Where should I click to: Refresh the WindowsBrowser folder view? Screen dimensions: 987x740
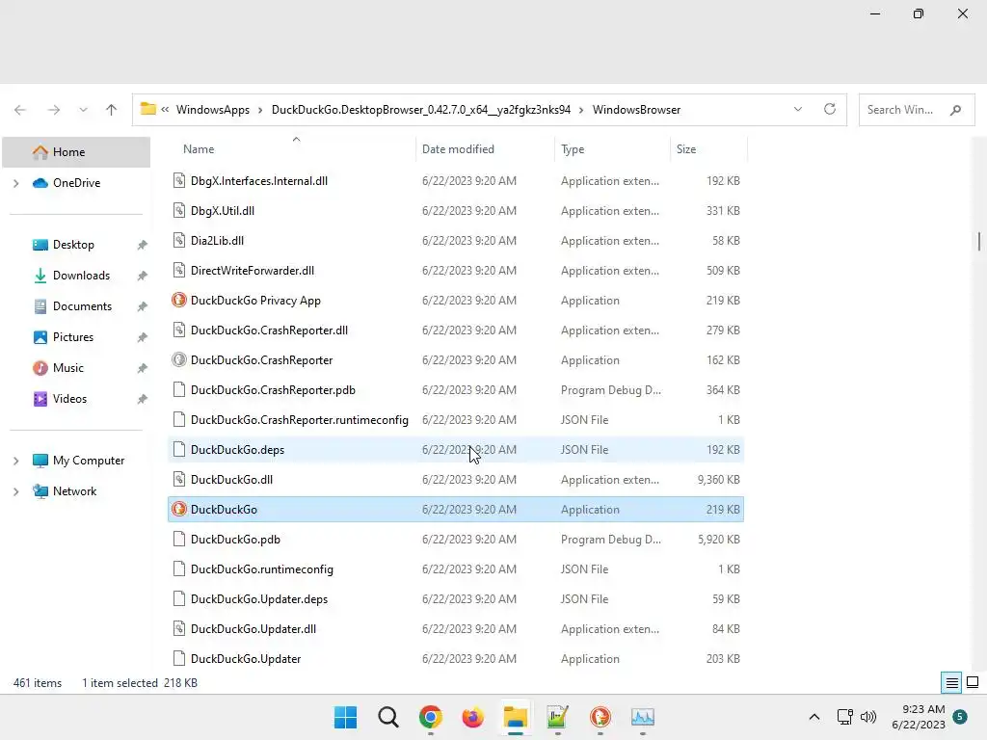click(x=830, y=110)
